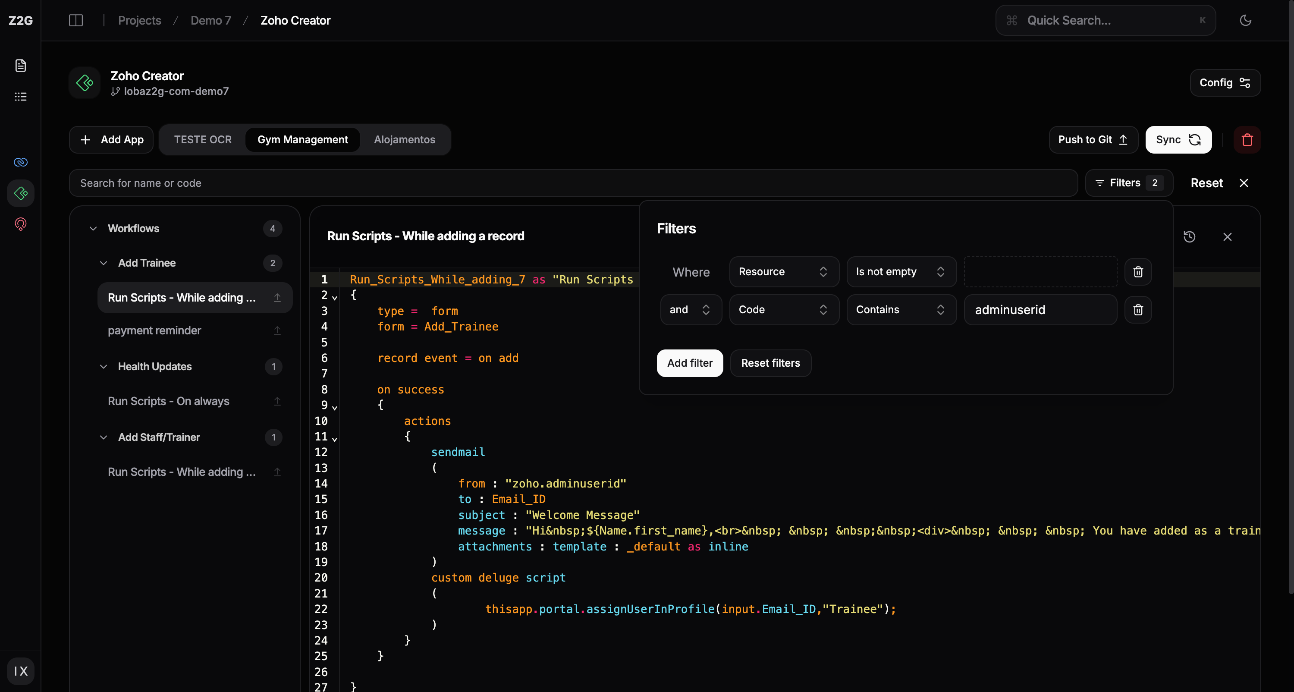Select payment reminder workflow
This screenshot has height=692, width=1294.
pos(195,330)
